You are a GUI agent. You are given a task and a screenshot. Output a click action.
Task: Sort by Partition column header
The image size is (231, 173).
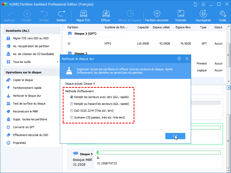pyautogui.click(x=73, y=27)
